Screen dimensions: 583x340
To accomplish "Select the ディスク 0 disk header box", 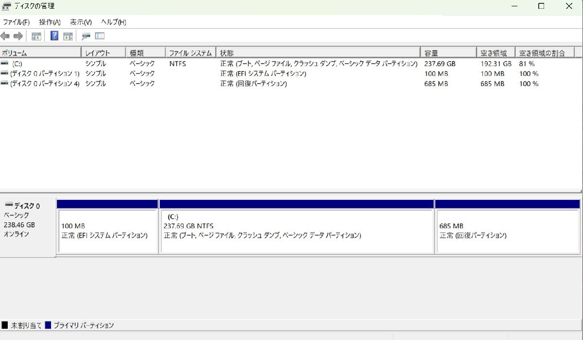I will click(x=28, y=228).
